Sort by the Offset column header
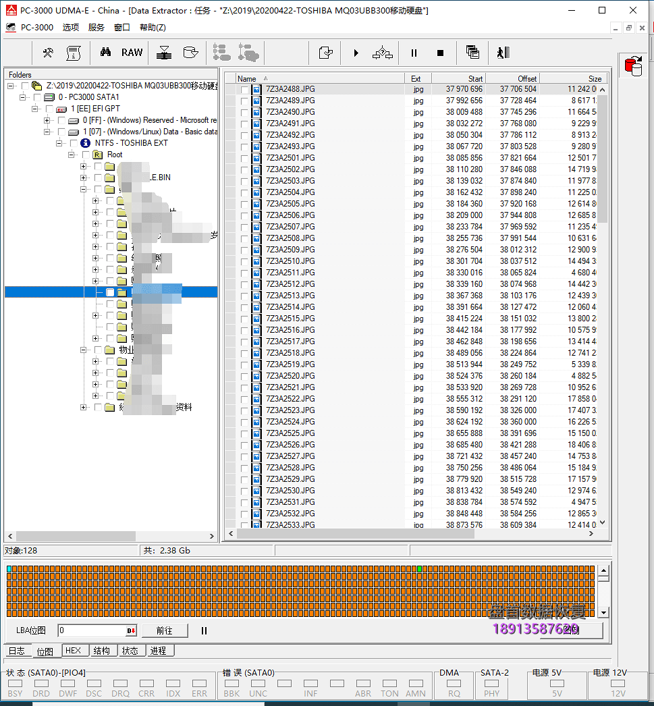The height and width of the screenshot is (706, 654). coord(512,78)
